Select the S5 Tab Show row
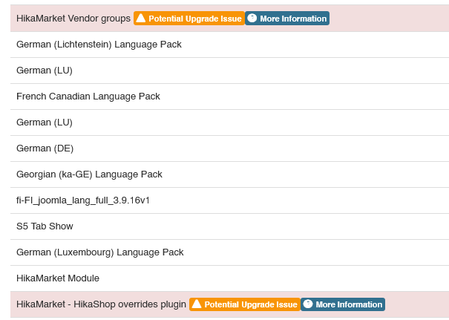449x320 pixels. coord(229,226)
